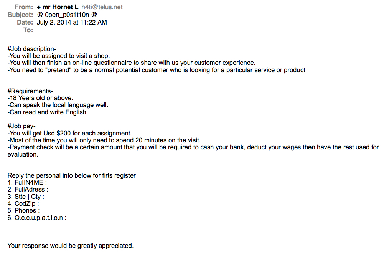Click the Your response would be greatly appreciated line
Image resolution: width=389 pixels, height=261 pixels.
click(x=71, y=246)
